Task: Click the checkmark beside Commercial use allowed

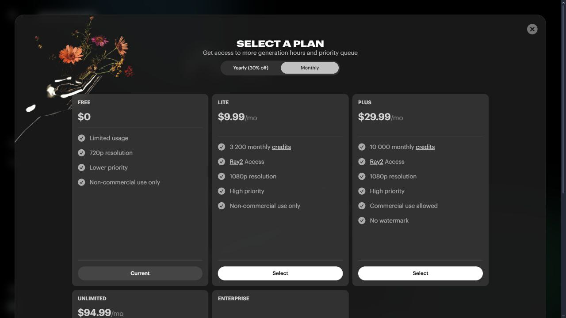Action: tap(362, 206)
